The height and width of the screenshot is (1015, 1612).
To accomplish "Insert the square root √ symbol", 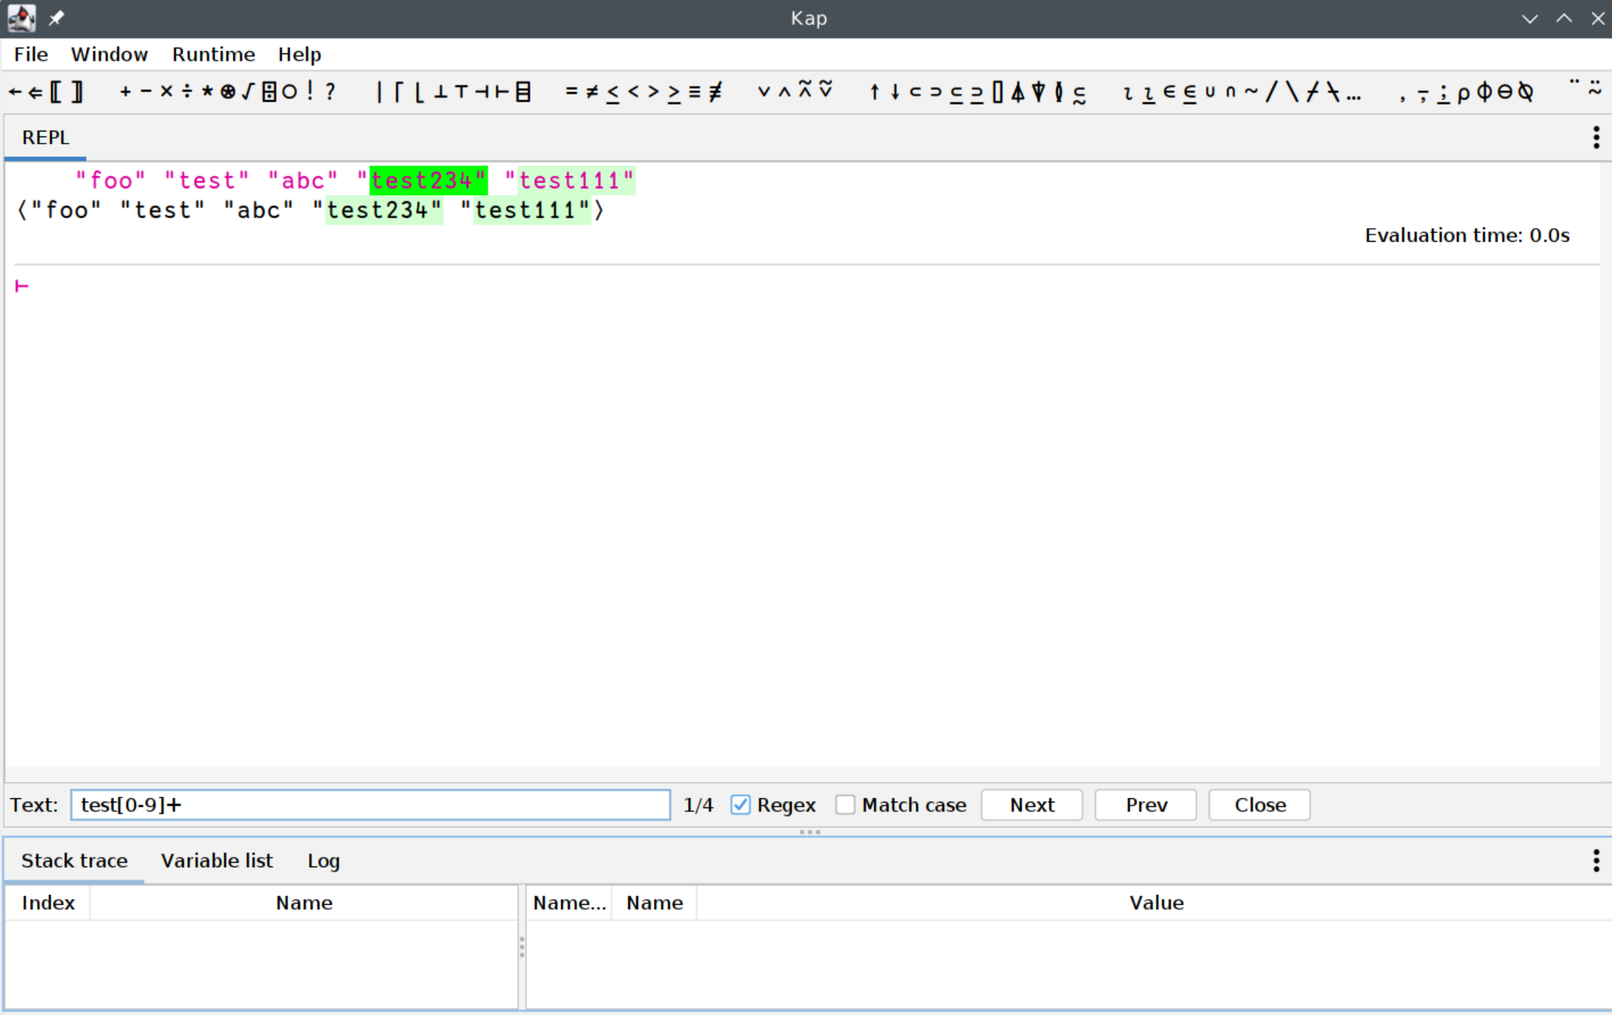I will (x=248, y=92).
